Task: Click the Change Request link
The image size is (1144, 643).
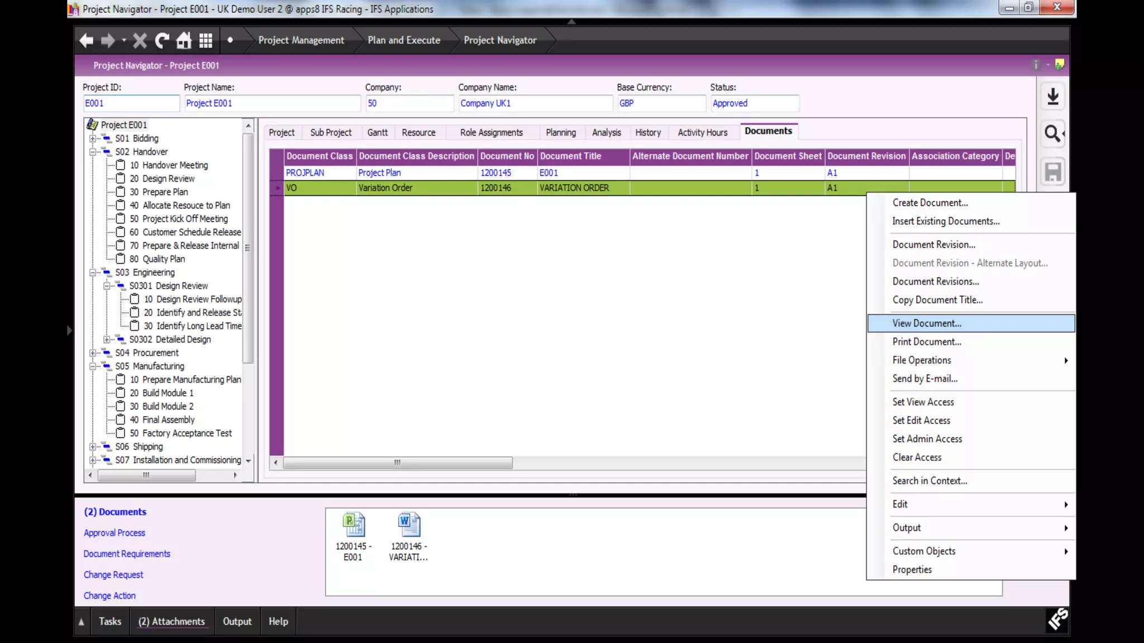Action: point(113,575)
